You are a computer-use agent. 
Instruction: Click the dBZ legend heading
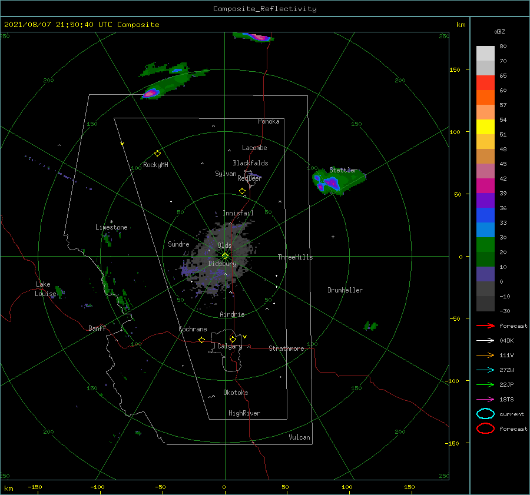pos(499,31)
